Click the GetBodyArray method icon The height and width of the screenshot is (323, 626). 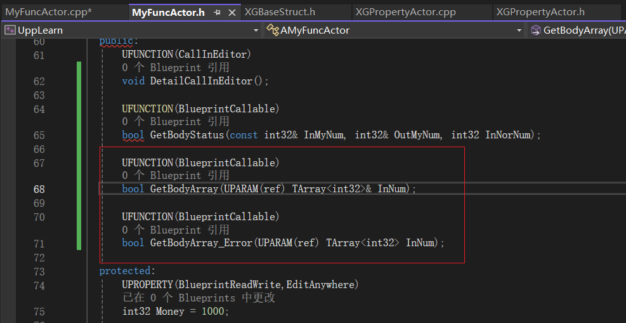pyautogui.click(x=536, y=30)
